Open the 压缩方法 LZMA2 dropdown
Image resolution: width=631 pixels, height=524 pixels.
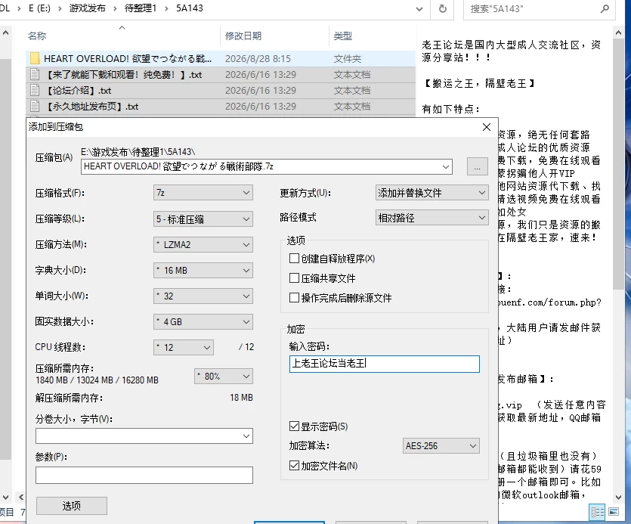pyautogui.click(x=203, y=245)
